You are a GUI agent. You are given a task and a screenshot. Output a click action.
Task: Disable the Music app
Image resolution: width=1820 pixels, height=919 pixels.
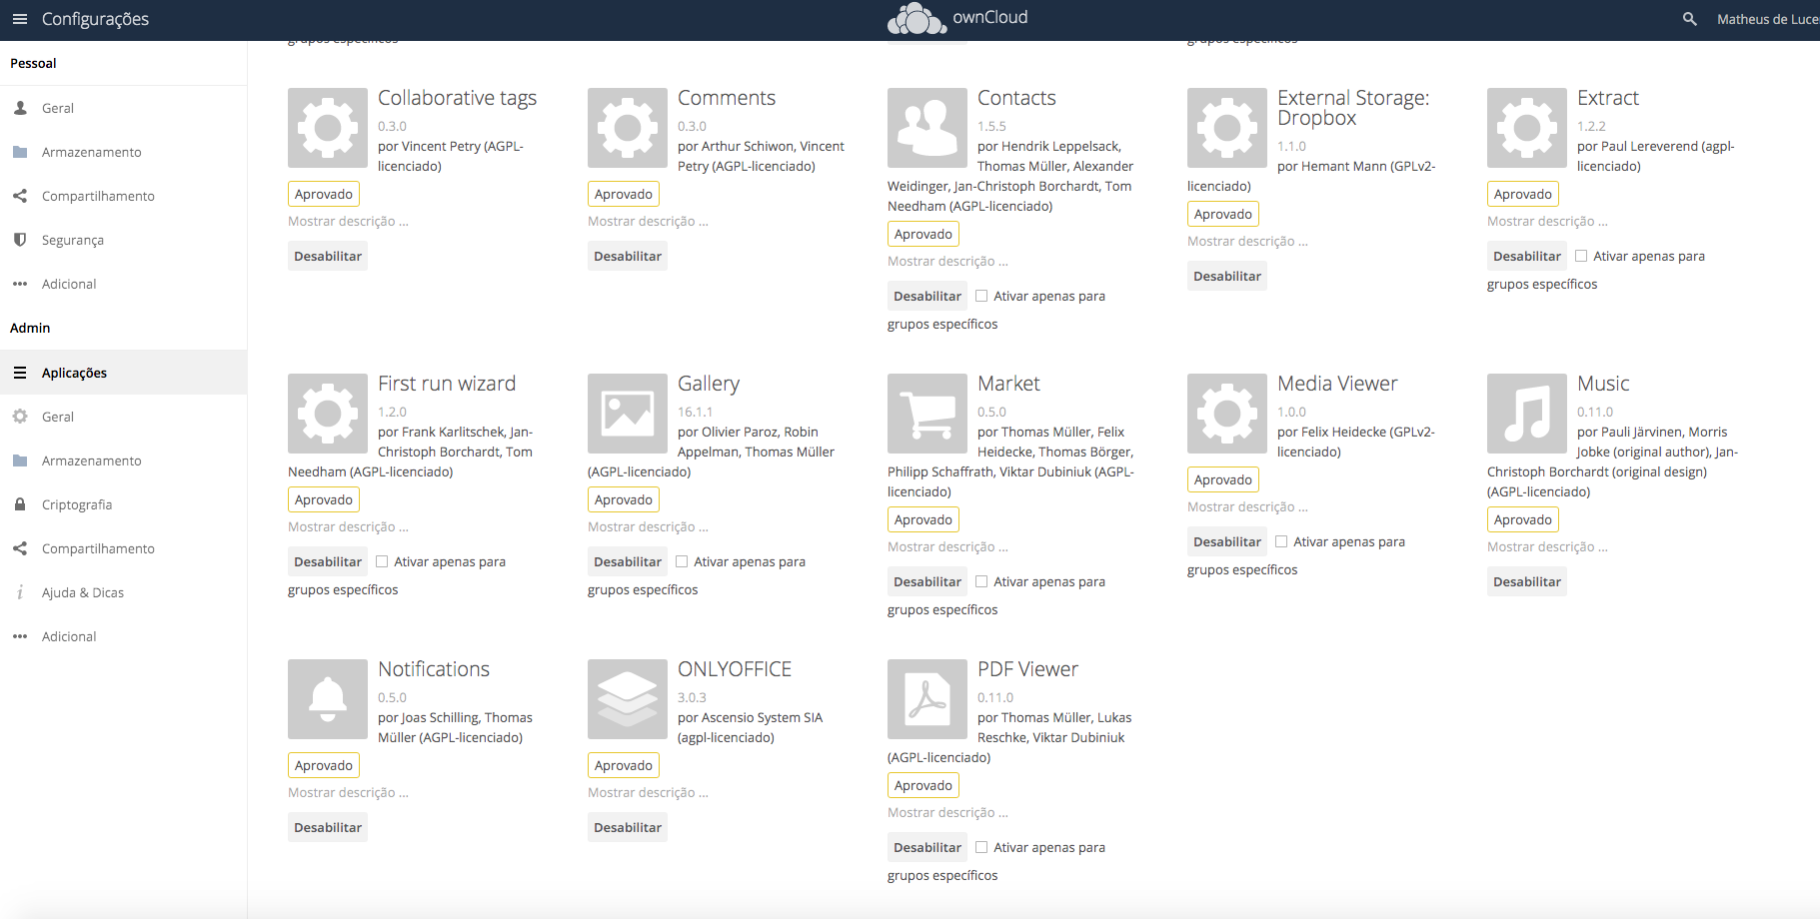click(1527, 581)
